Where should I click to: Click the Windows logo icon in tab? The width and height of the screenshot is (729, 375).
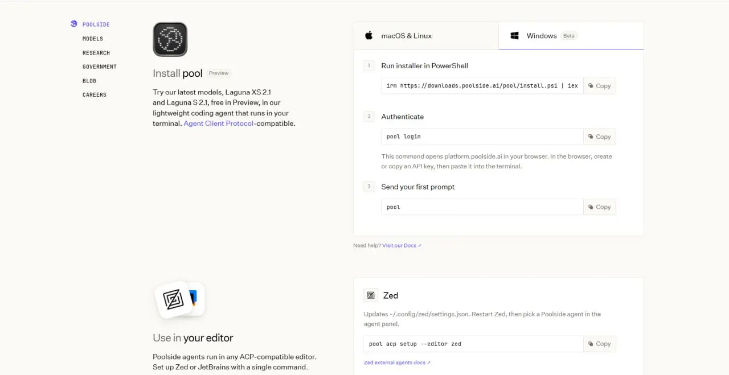point(514,35)
